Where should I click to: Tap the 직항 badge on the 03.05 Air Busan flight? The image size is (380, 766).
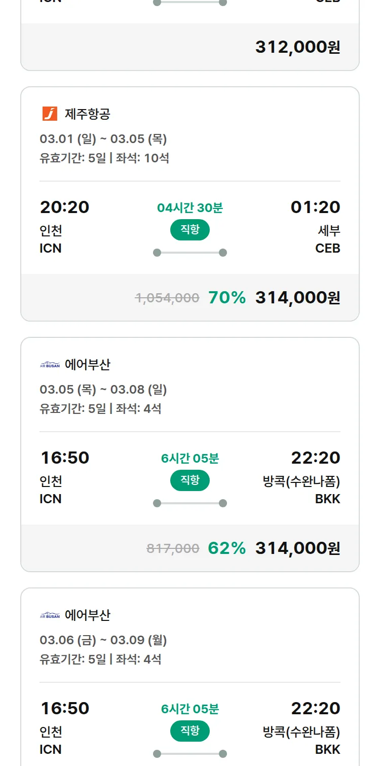190,480
